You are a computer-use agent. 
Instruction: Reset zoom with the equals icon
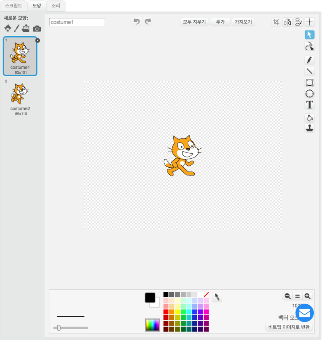(298, 296)
